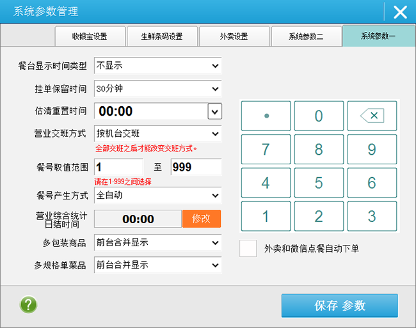Click the 餐号取值范围 maximum field showing 999
This screenshot has width=416, height=328.
click(196, 168)
